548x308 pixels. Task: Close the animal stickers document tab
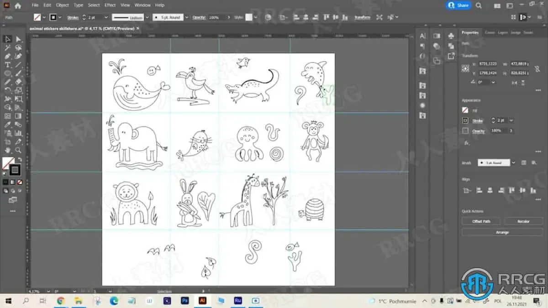point(138,28)
